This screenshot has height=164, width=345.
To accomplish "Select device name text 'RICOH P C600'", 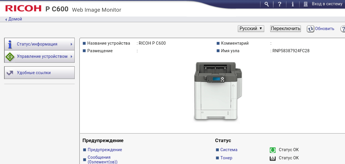I will coord(152,43).
